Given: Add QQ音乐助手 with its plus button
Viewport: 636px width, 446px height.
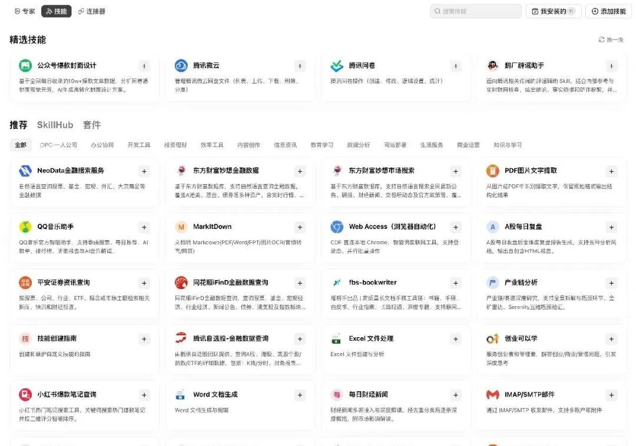Looking at the screenshot, I should tap(144, 227).
